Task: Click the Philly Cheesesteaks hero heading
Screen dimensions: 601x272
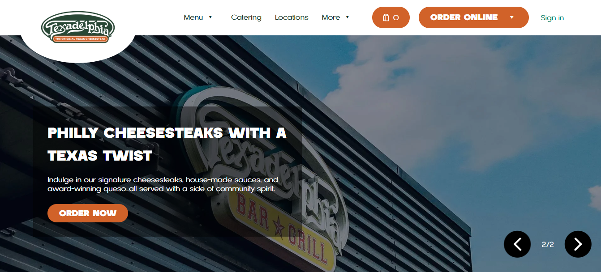Action: [x=167, y=144]
